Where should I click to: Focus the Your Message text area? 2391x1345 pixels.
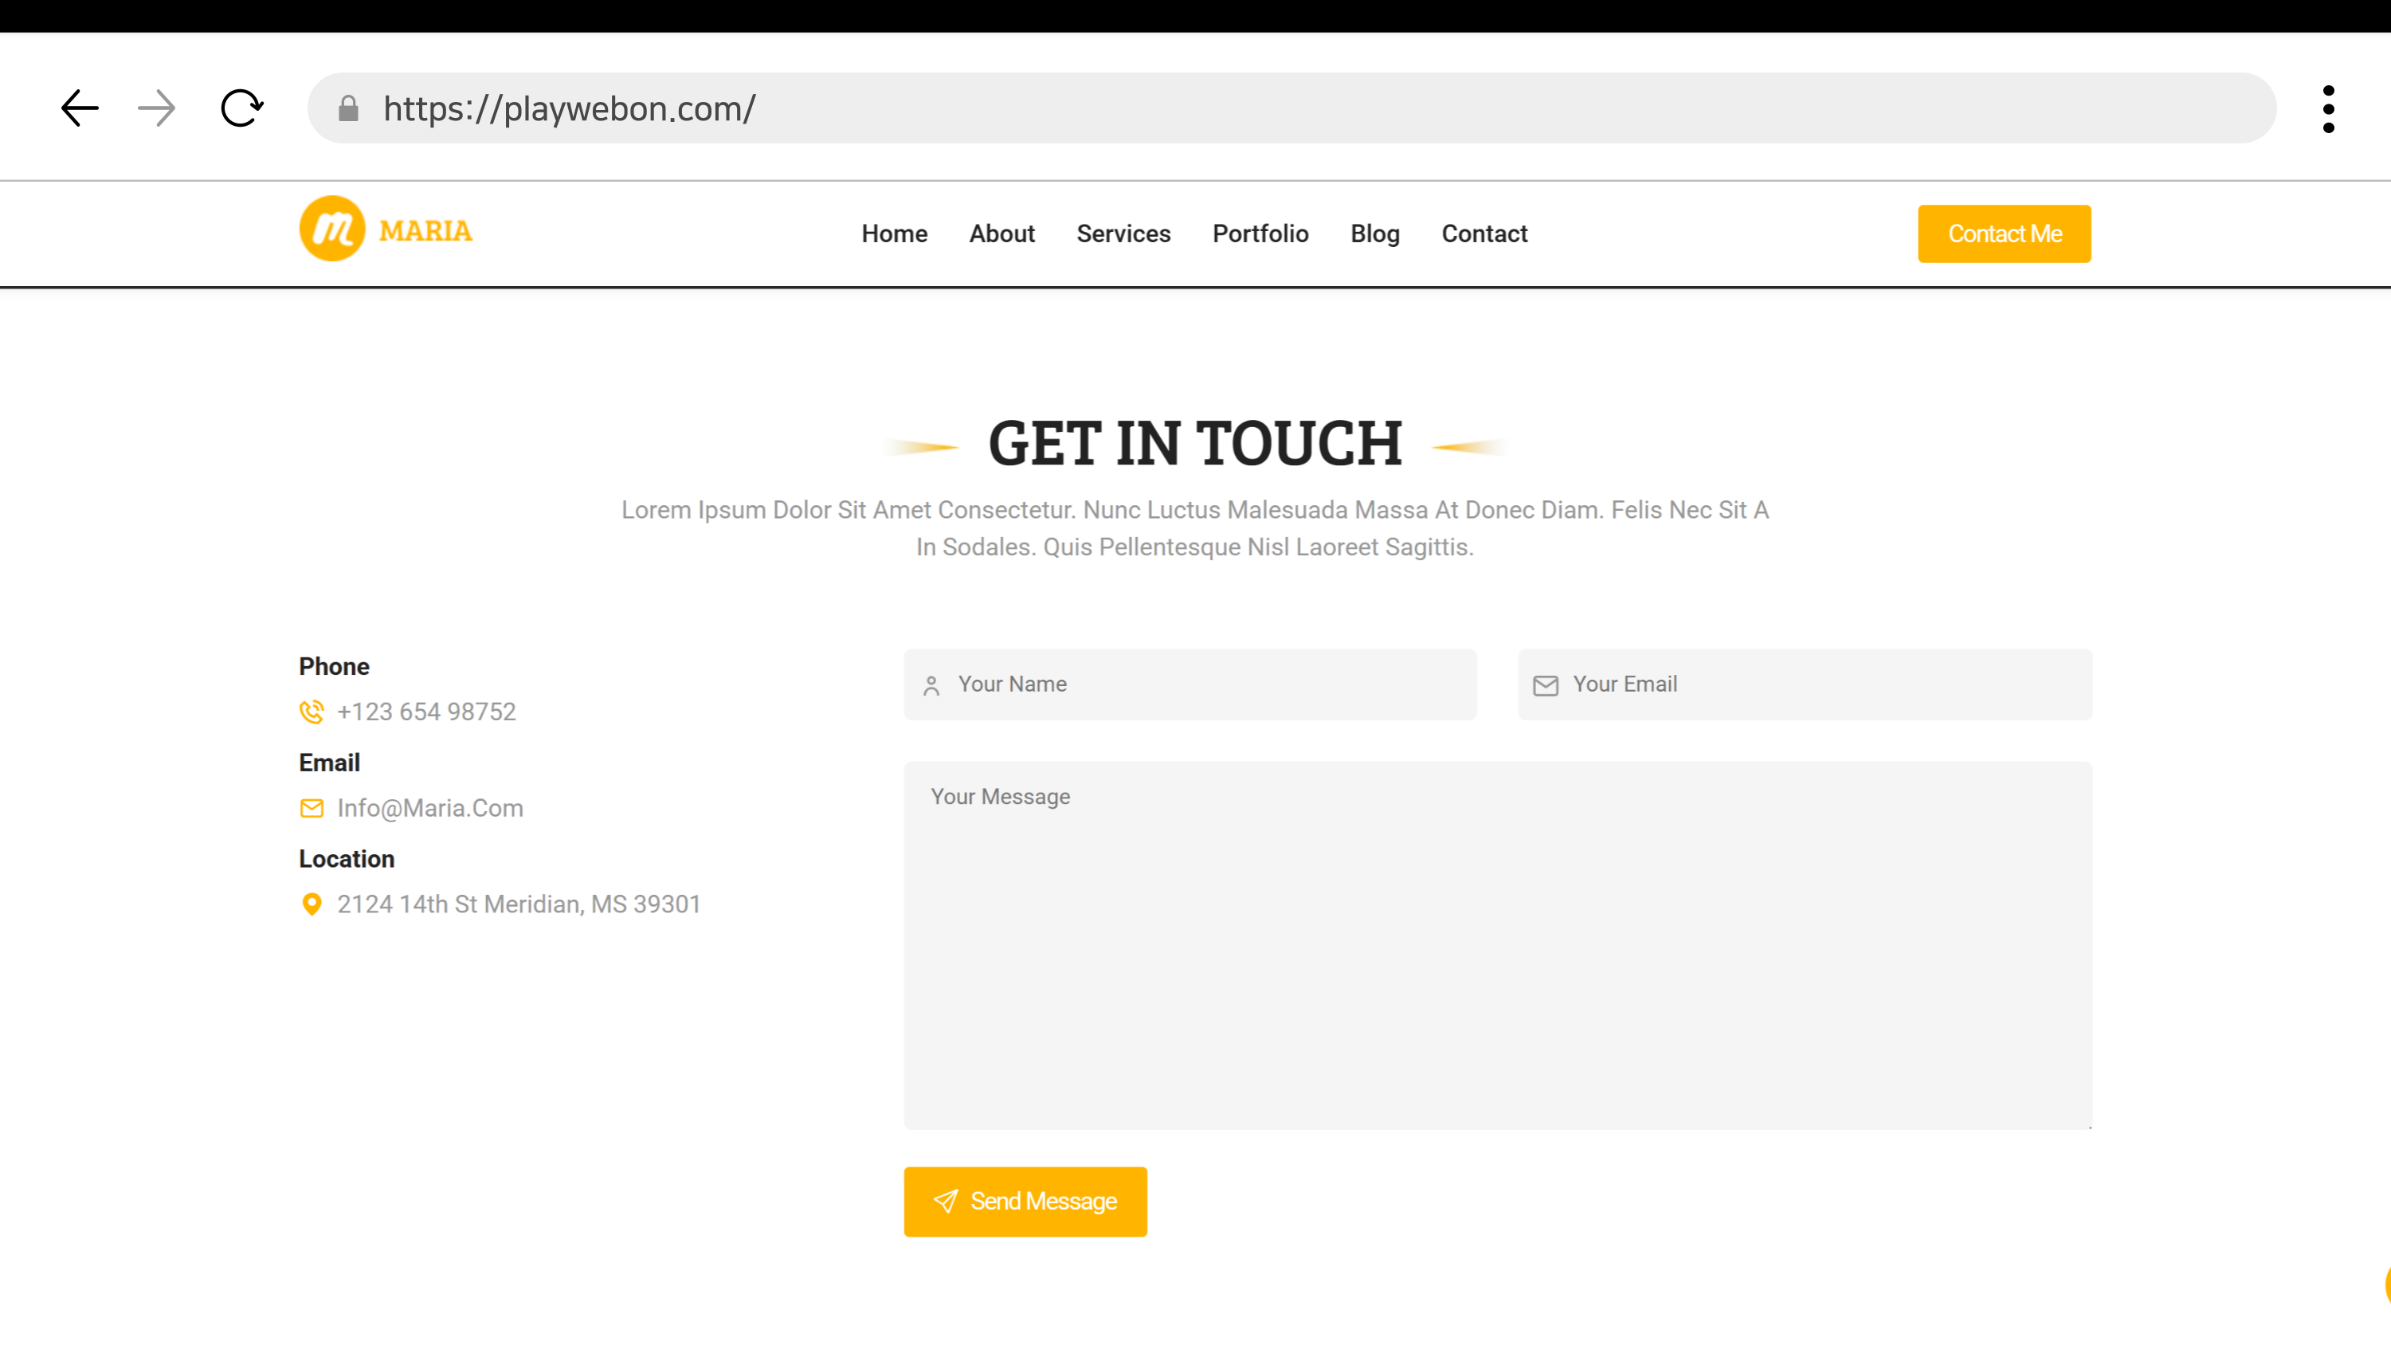(x=1497, y=945)
